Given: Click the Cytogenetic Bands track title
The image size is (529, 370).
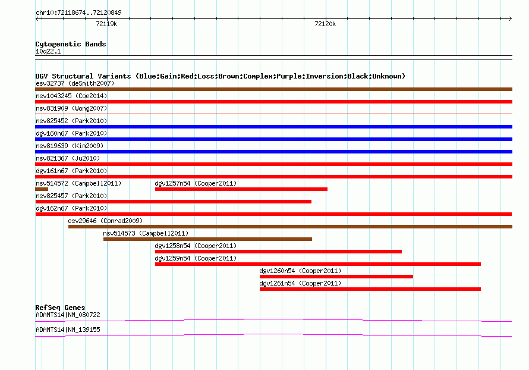Looking at the screenshot, I should 71,44.
